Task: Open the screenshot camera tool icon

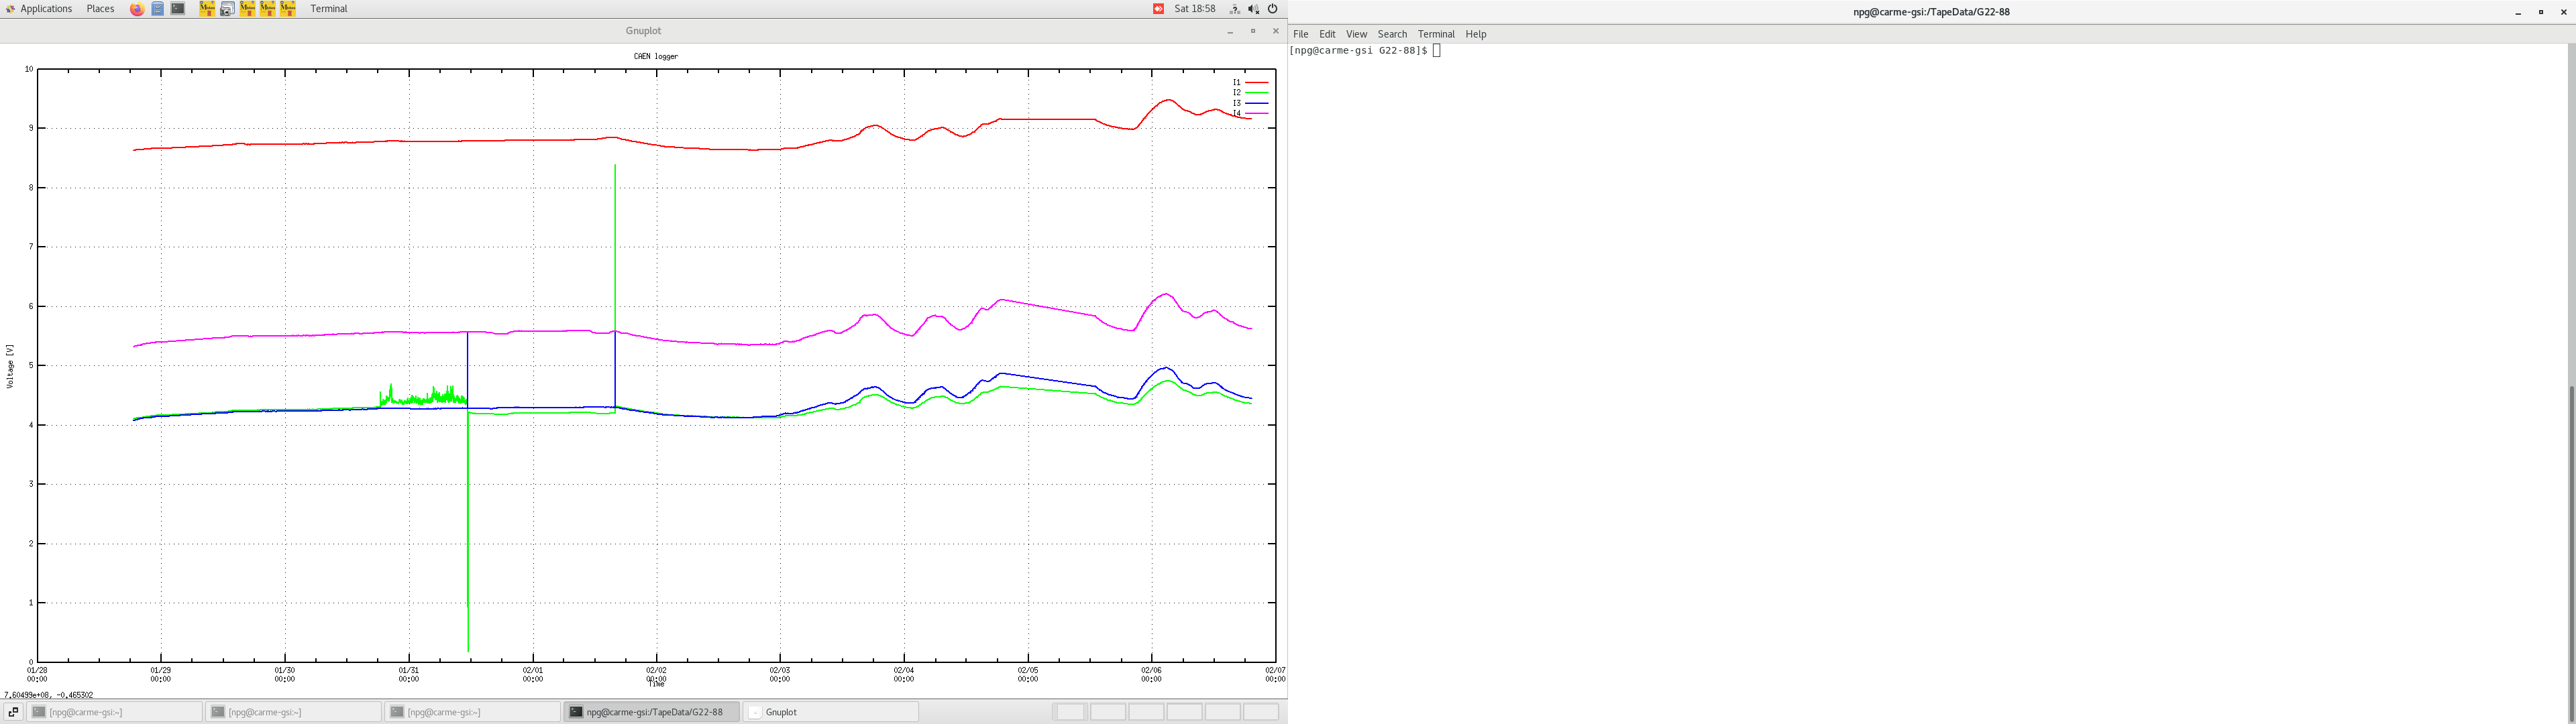Action: click(227, 9)
